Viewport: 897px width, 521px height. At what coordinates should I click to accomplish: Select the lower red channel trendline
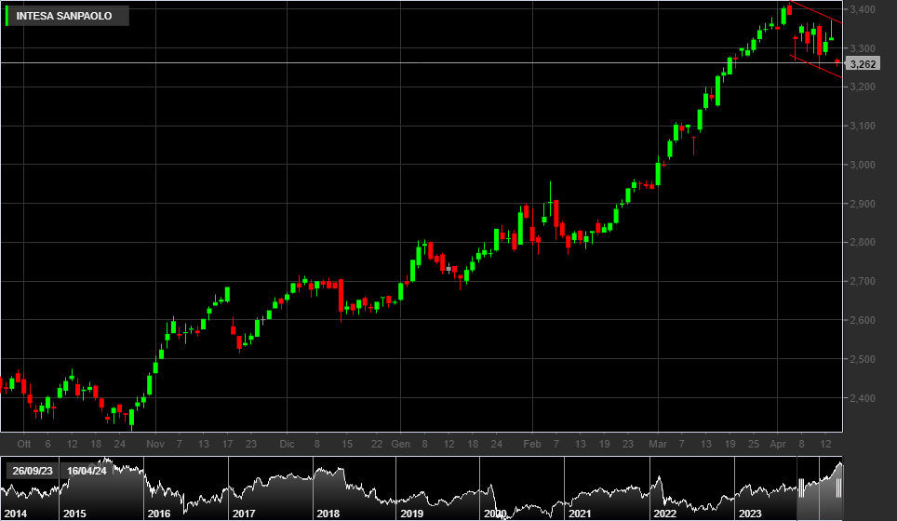815,66
